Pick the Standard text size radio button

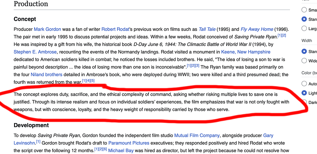pyautogui.click(x=304, y=19)
